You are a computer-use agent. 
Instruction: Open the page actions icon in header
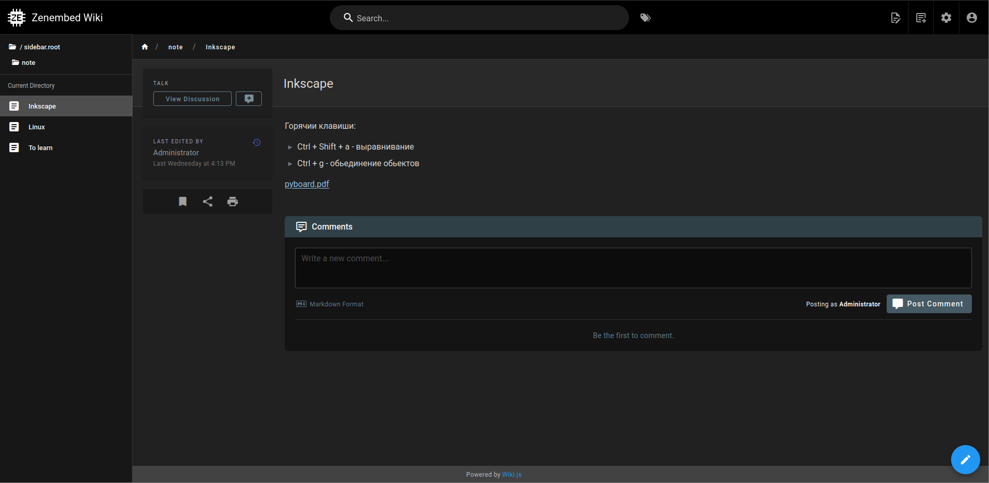[896, 18]
